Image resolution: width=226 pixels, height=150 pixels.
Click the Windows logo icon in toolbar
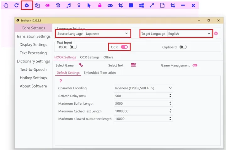pyautogui.click(x=141, y=6)
